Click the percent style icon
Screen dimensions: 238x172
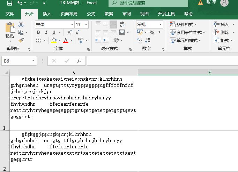pos(152,32)
